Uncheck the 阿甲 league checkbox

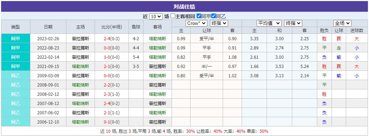click(199, 16)
